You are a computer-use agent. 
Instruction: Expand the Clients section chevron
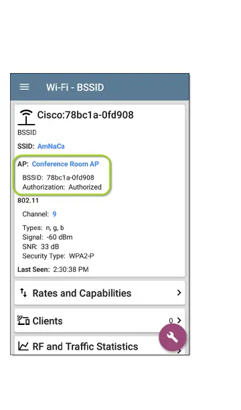[179, 320]
